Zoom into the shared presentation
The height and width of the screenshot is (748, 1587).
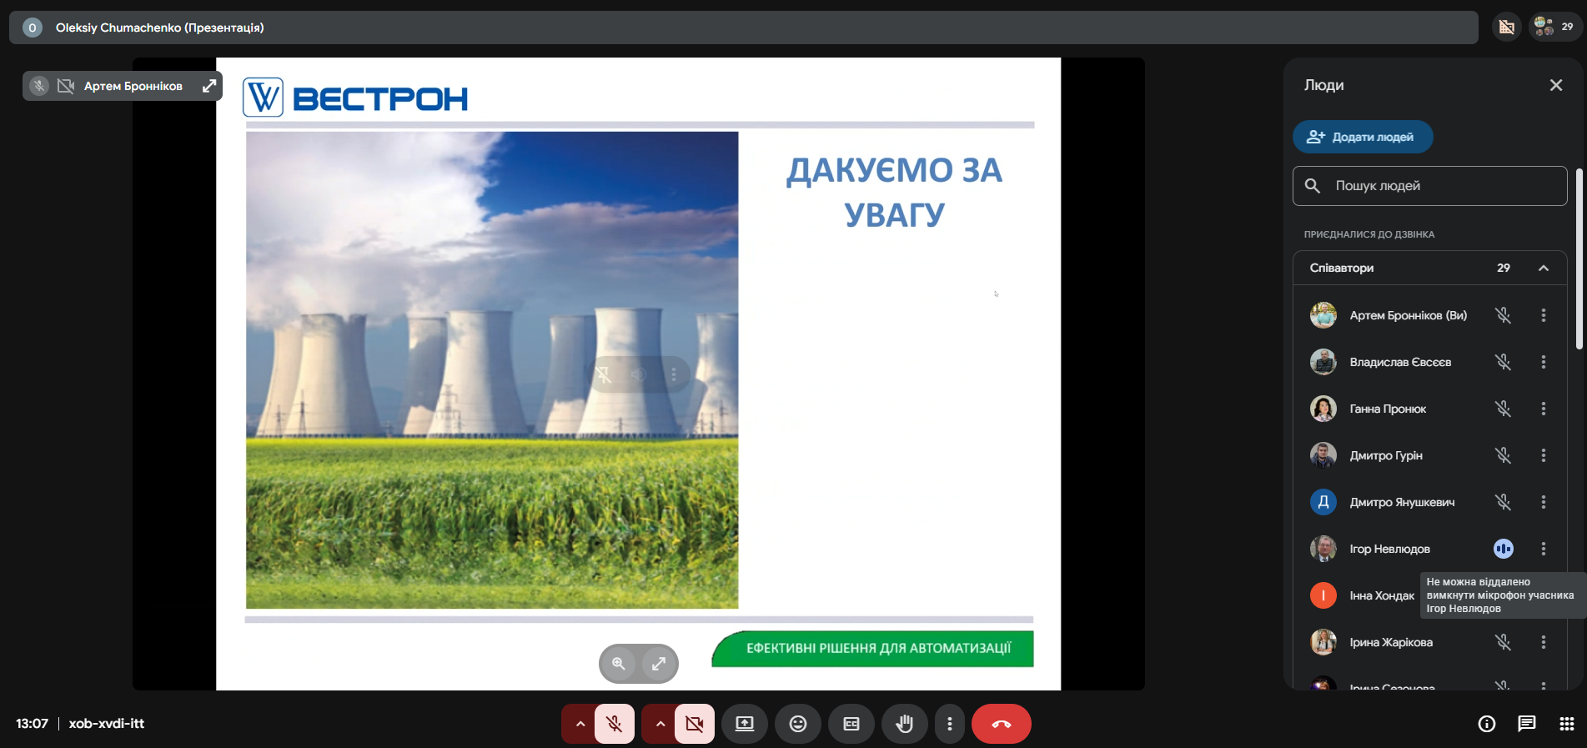[x=619, y=664]
